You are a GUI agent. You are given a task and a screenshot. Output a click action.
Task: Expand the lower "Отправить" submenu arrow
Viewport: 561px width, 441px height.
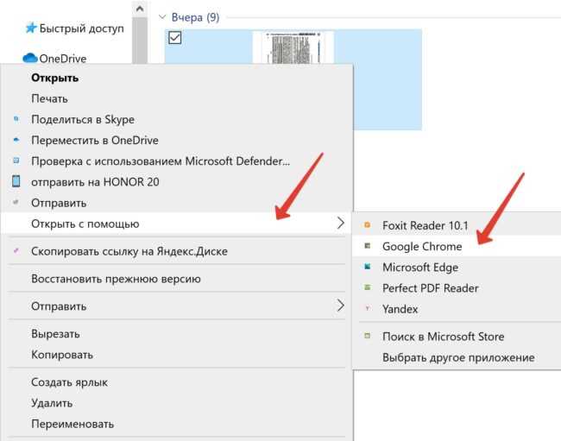click(x=340, y=306)
